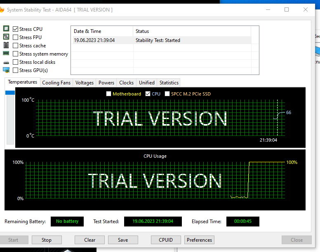The height and width of the screenshot is (252, 320).
Task: Enable the Stress GPU(s) checkbox
Action: click(x=16, y=70)
